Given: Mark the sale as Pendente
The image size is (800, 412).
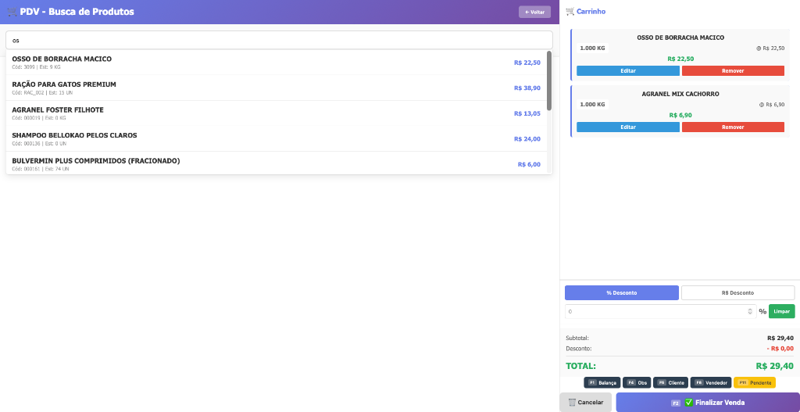Looking at the screenshot, I should pyautogui.click(x=754, y=382).
